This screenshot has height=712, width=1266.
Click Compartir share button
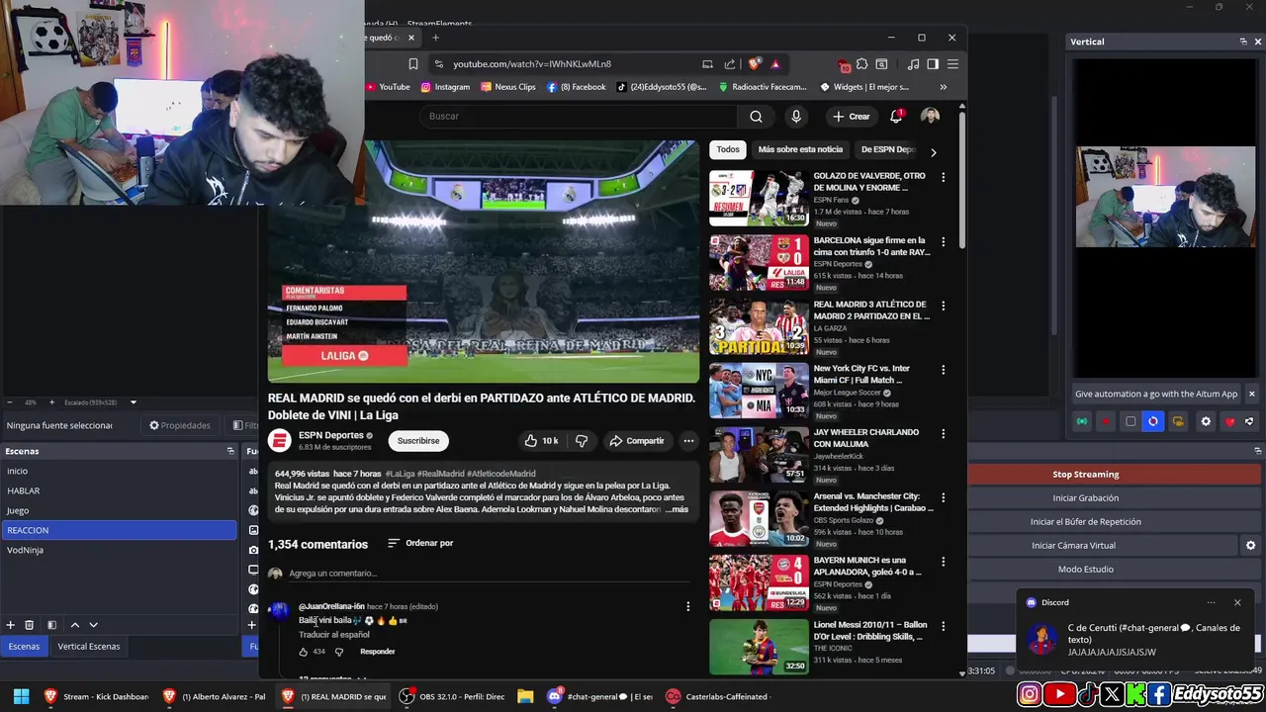point(636,441)
